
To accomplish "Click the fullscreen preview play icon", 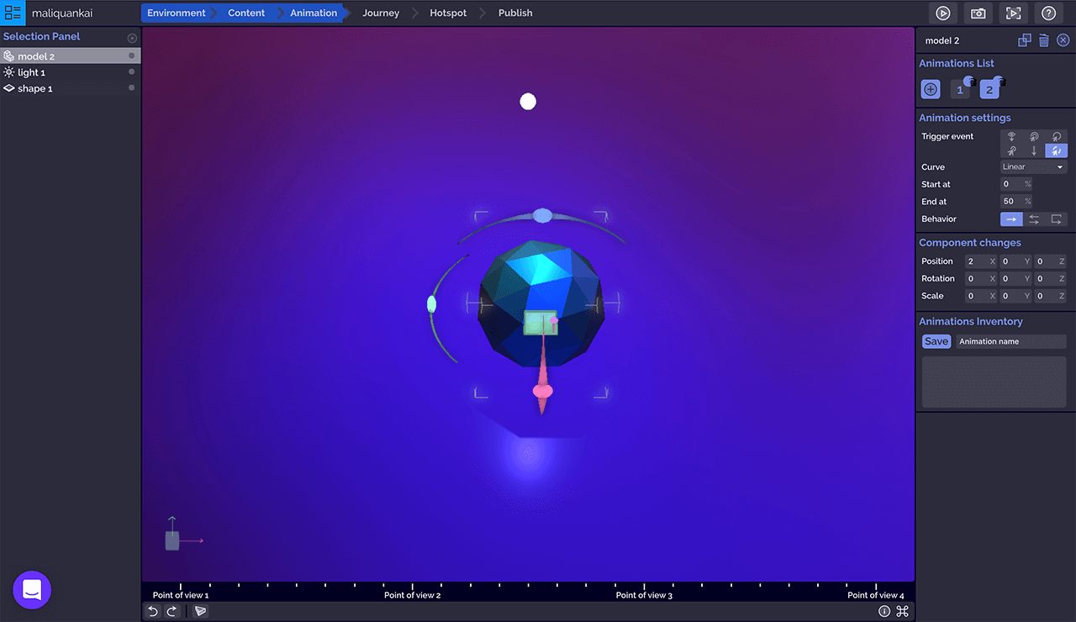I will pos(1013,13).
